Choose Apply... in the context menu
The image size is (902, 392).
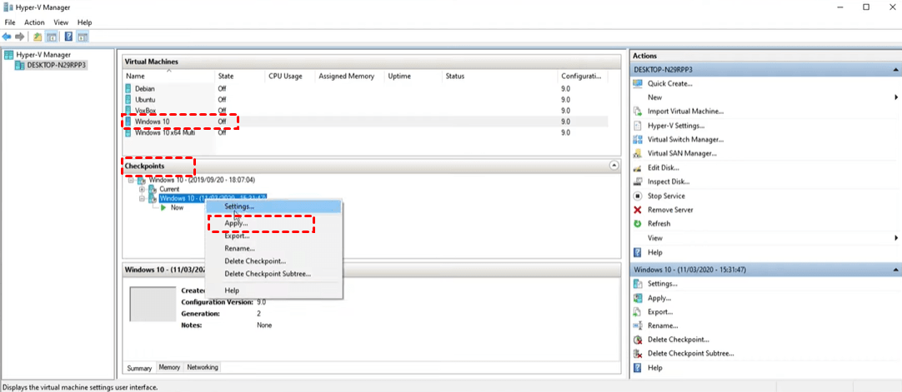(x=273, y=223)
